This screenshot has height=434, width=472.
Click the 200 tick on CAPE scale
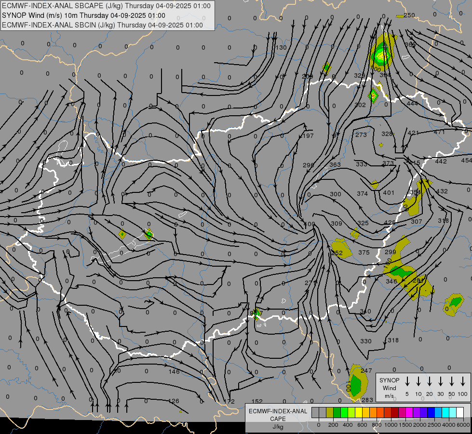click(333, 425)
